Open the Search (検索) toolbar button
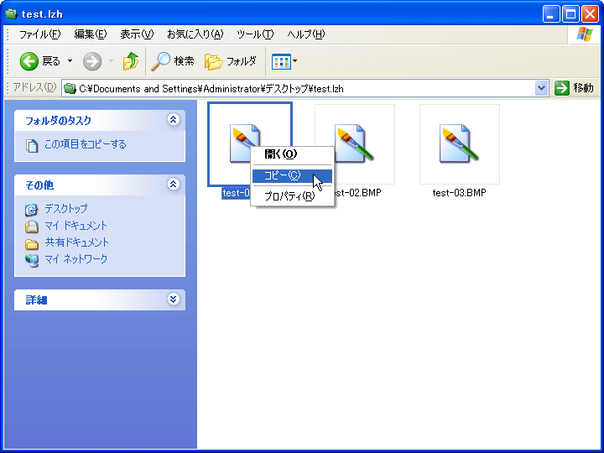 coord(173,61)
